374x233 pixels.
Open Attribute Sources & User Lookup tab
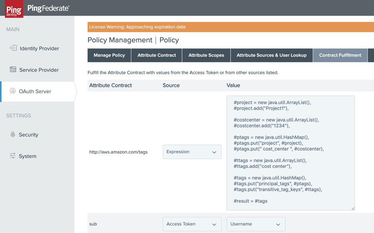pyautogui.click(x=271, y=55)
